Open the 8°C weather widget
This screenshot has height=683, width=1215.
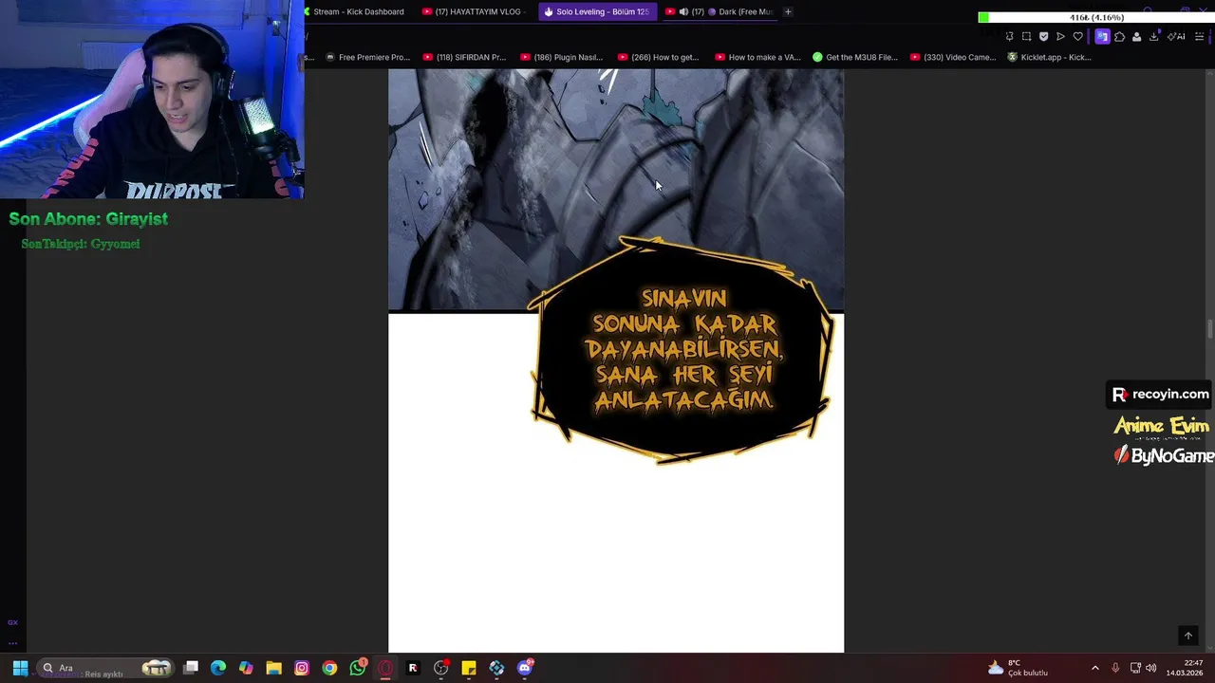(1018, 668)
